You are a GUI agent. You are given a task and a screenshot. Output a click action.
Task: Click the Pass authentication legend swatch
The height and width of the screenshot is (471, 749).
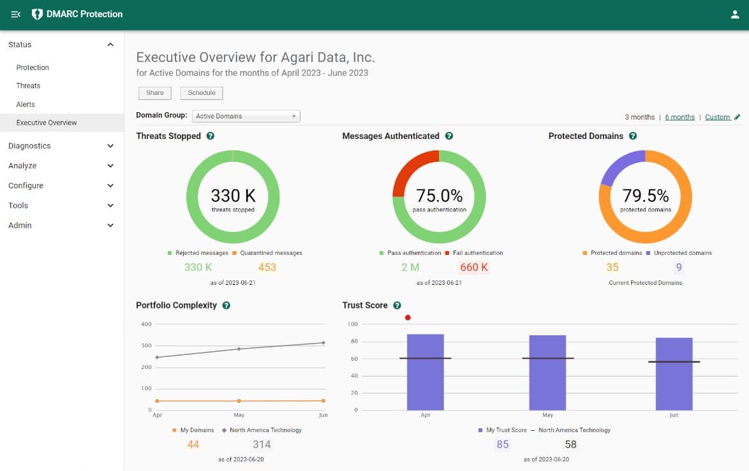pyautogui.click(x=381, y=253)
